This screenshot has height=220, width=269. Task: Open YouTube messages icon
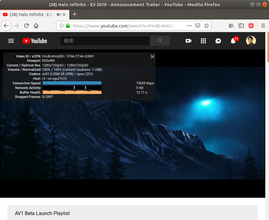218,40
